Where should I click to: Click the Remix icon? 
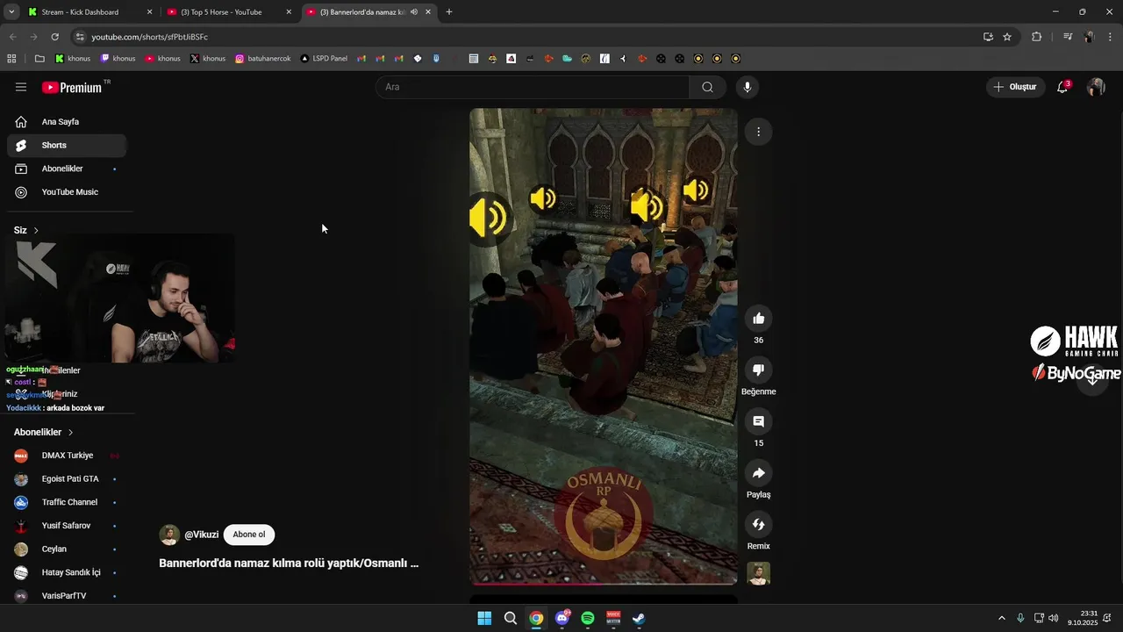click(x=758, y=525)
